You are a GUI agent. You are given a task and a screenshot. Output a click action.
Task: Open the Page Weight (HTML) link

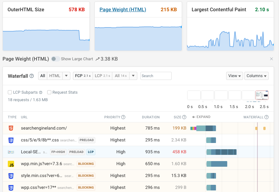pos(123,10)
